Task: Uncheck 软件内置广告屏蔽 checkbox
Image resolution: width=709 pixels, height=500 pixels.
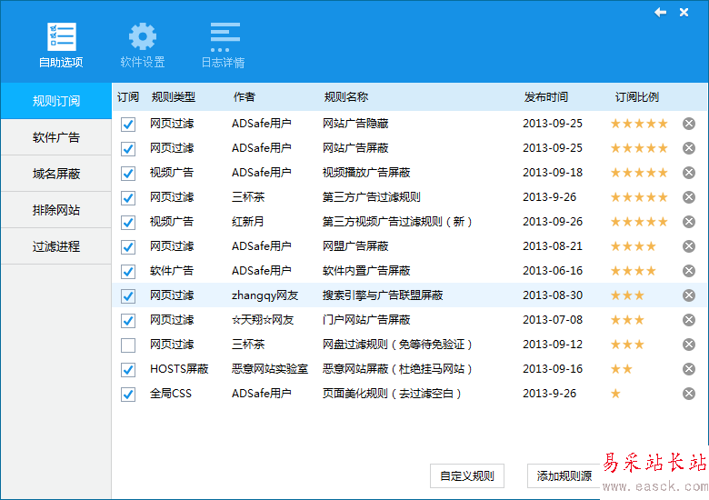Action: point(128,272)
